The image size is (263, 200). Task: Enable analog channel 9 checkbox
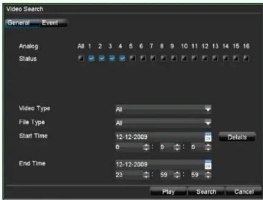[174, 58]
